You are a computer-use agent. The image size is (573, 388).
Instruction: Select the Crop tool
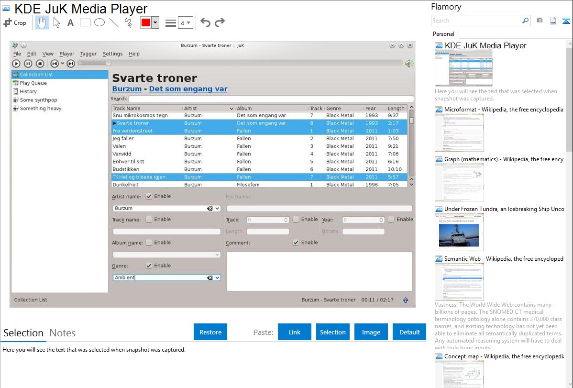(15, 22)
